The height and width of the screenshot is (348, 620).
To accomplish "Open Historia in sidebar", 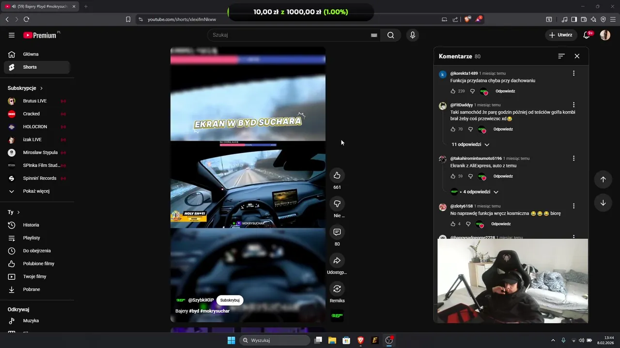I will (x=37, y=225).
